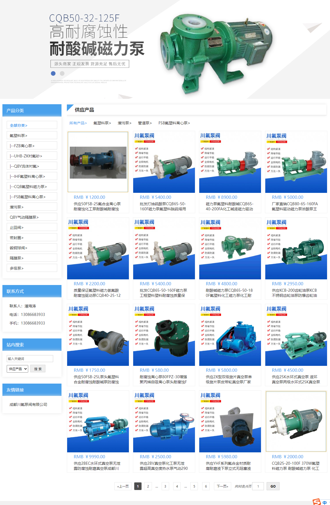Click the GO page jump button
The image size is (330, 505).
273,486
